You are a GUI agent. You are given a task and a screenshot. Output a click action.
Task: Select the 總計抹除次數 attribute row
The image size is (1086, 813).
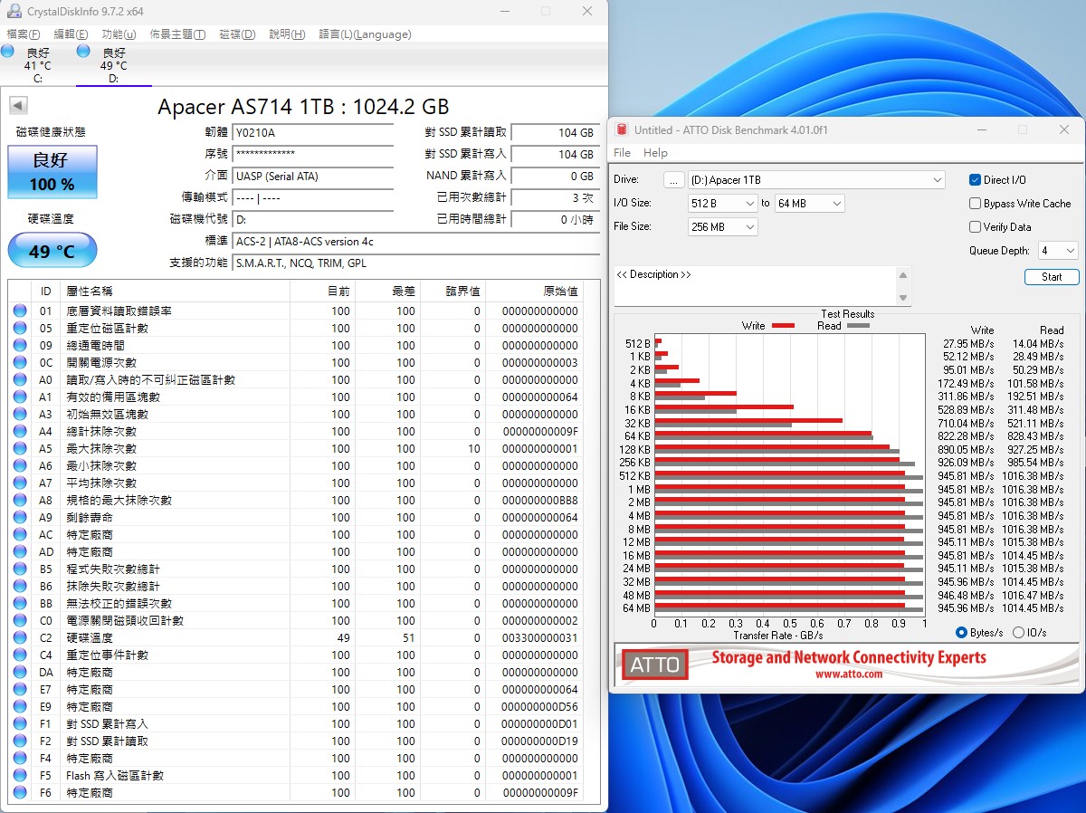coord(296,432)
